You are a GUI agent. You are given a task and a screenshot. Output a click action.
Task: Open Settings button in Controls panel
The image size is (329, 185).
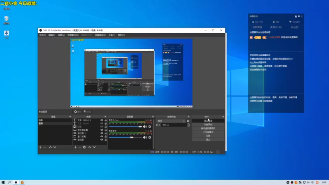[208, 136]
